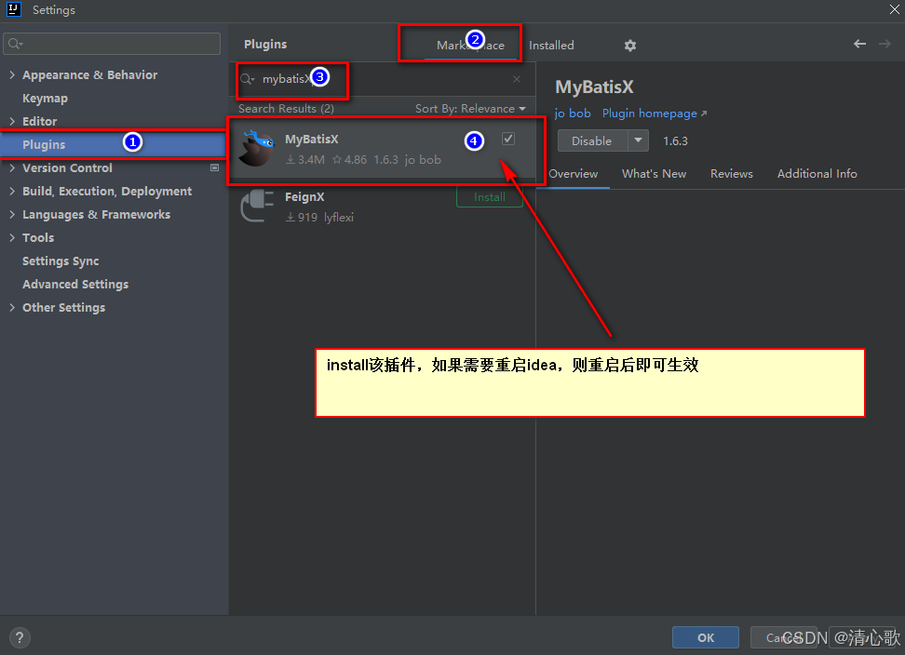Click the version 1.6.3 label in details
The width and height of the screenshot is (905, 655).
pyautogui.click(x=675, y=140)
